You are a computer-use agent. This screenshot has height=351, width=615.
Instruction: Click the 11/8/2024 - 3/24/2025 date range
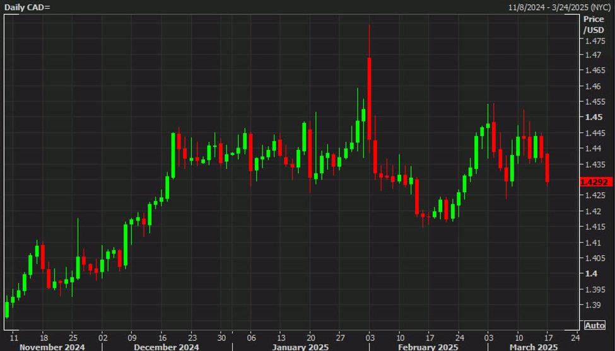click(x=558, y=7)
